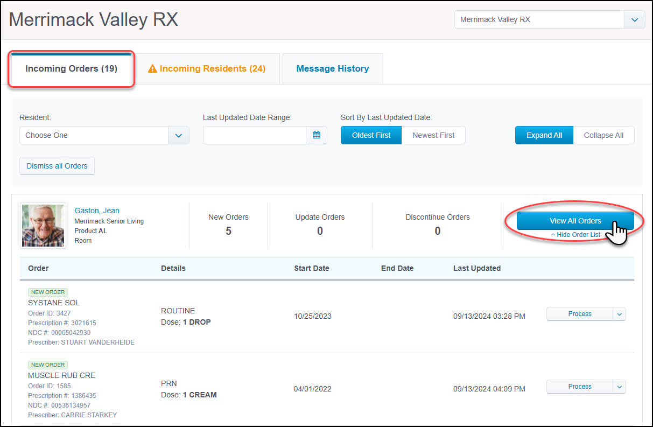Process the SYSTANE SOL order

[x=580, y=313]
